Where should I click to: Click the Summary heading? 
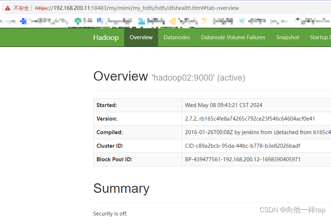click(122, 188)
